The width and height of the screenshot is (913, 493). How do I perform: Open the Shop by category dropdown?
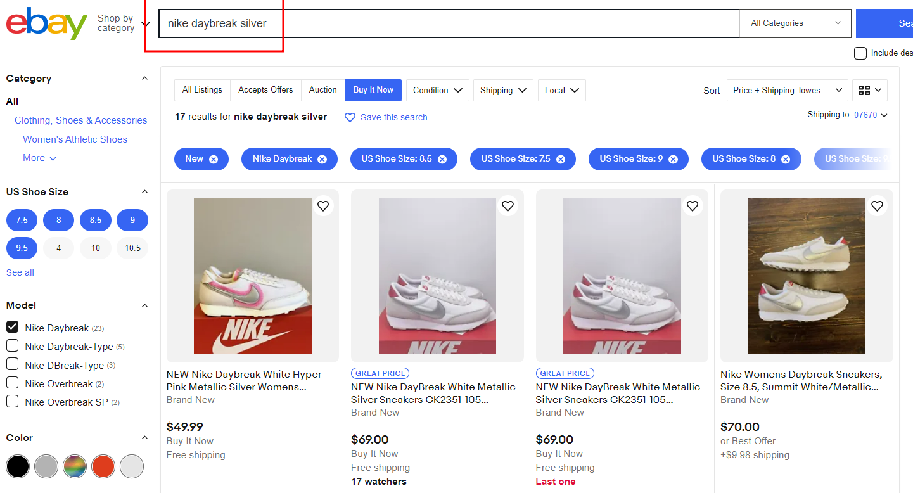pos(124,23)
